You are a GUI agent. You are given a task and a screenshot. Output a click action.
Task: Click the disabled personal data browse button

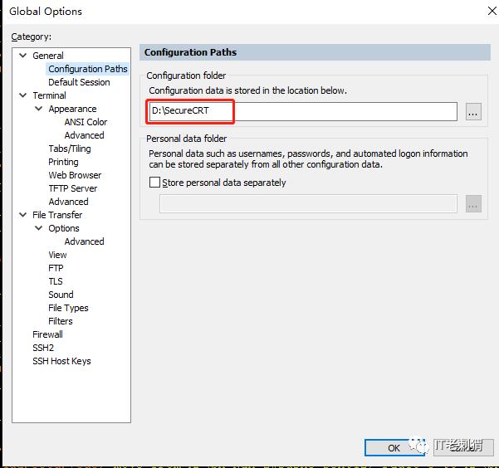point(473,203)
